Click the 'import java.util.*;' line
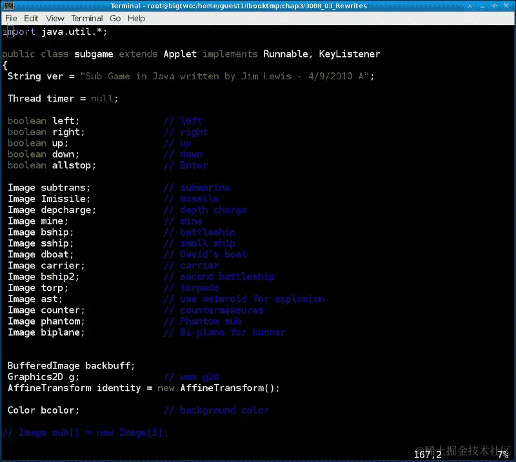This screenshot has width=516, height=462. pos(55,32)
